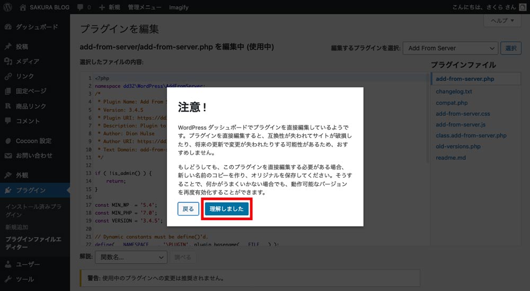Open SAKURA BLOG site link
530x291 pixels.
pos(49,7)
